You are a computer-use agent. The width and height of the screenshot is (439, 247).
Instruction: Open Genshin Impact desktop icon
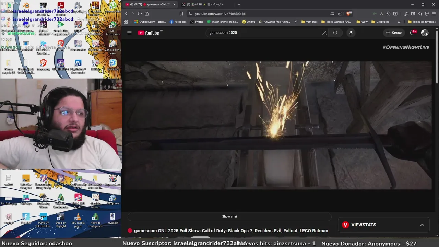pyautogui.click(x=95, y=201)
